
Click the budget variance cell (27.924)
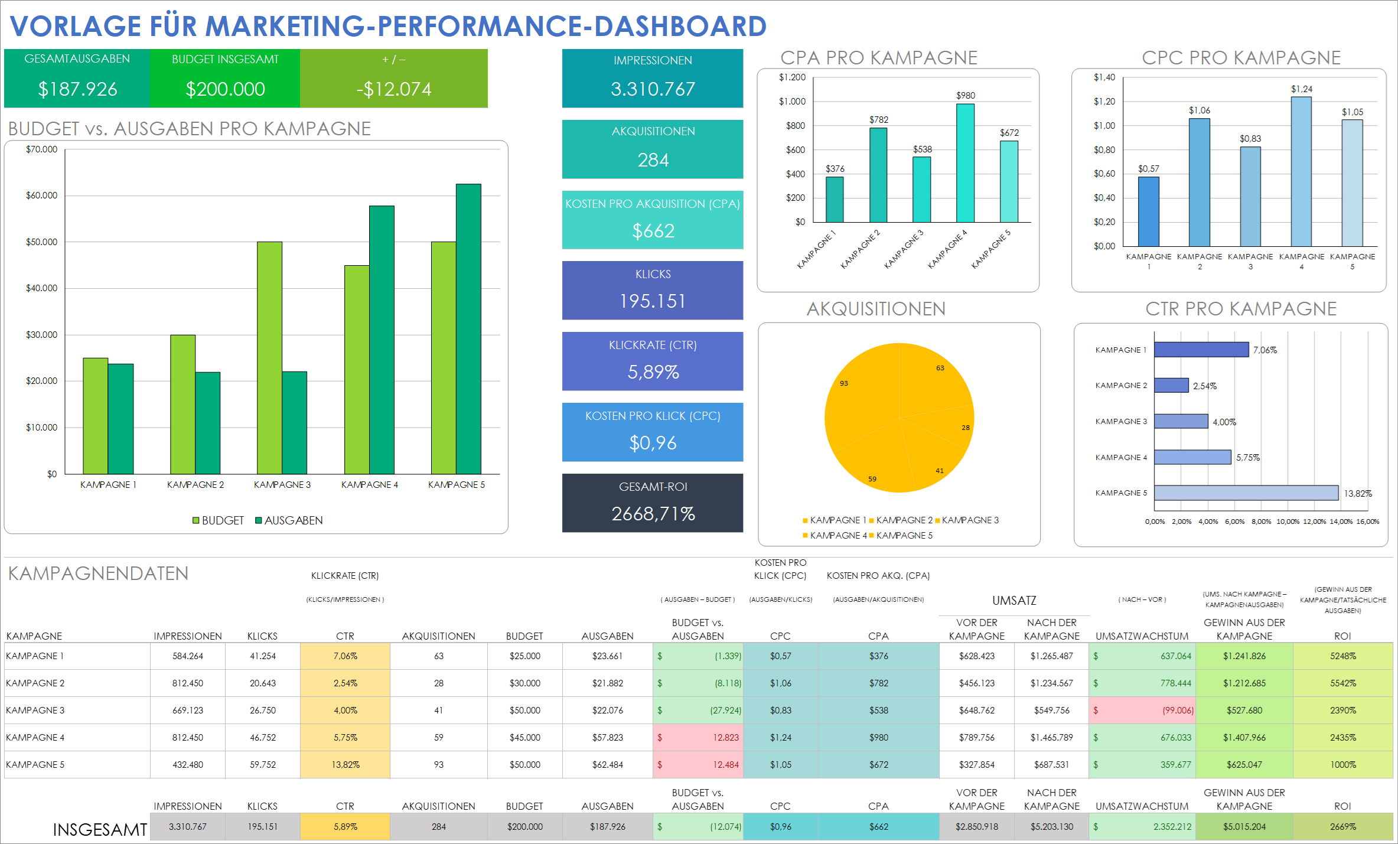click(x=698, y=711)
